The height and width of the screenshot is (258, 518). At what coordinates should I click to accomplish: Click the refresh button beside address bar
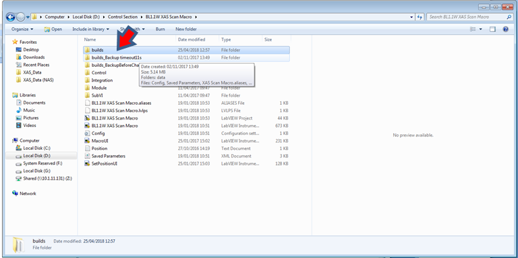tap(420, 17)
